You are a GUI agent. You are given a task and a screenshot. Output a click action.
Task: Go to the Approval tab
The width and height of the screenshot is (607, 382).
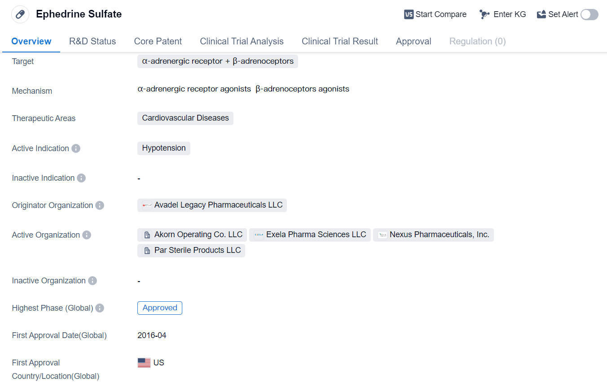pos(413,41)
